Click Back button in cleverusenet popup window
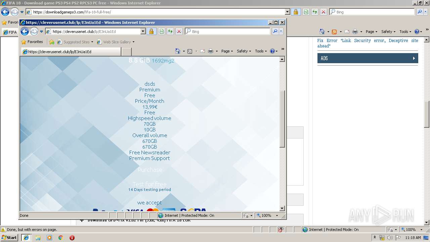The height and width of the screenshot is (242, 430). pos(25,31)
